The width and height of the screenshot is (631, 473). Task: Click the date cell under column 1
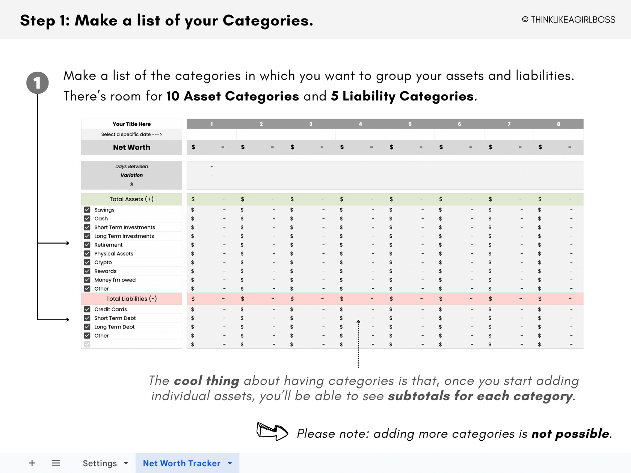[x=211, y=134]
